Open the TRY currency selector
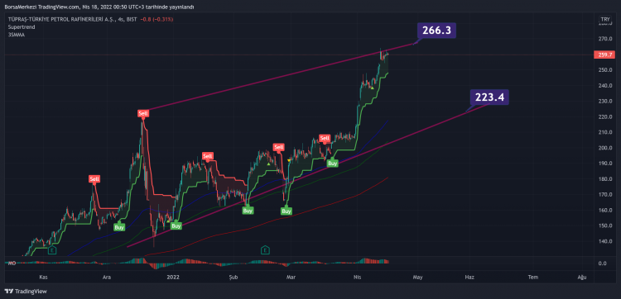This screenshot has height=299, width=621. (x=605, y=19)
